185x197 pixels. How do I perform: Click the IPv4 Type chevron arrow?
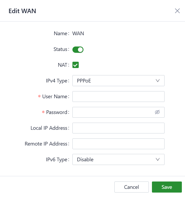click(158, 81)
